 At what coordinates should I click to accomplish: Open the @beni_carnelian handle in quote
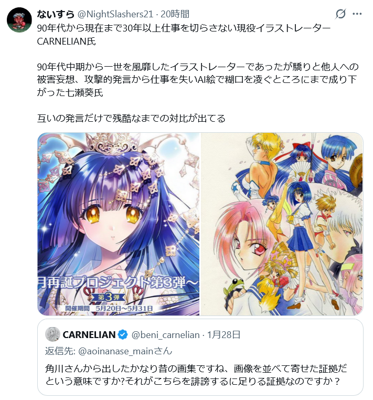coord(165,335)
